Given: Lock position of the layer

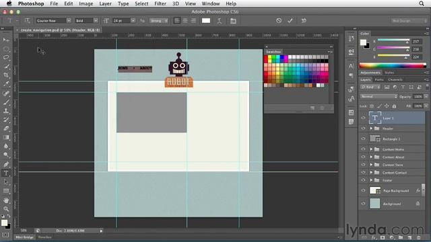Looking at the screenshot, I should point(387,106).
